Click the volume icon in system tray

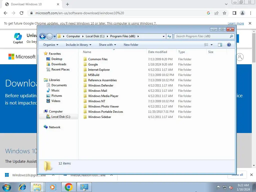[231, 187]
